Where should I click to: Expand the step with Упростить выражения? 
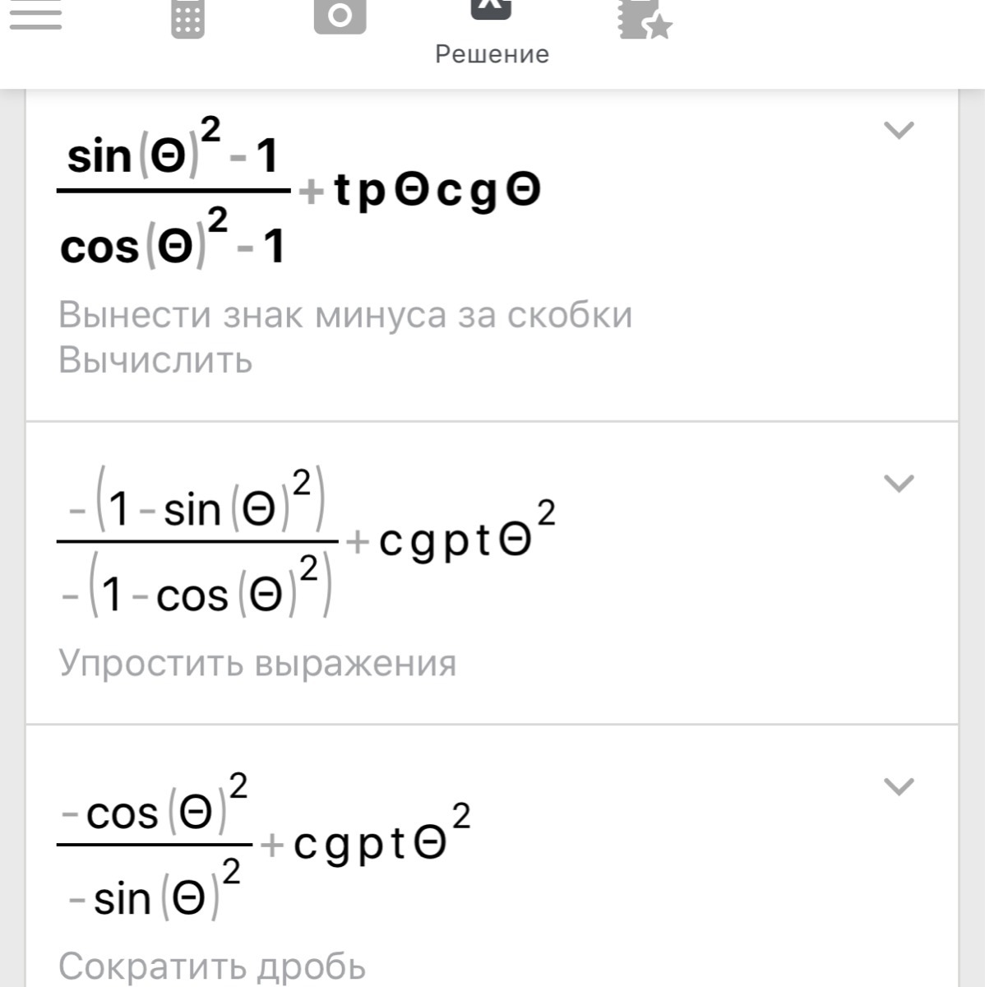point(898,483)
